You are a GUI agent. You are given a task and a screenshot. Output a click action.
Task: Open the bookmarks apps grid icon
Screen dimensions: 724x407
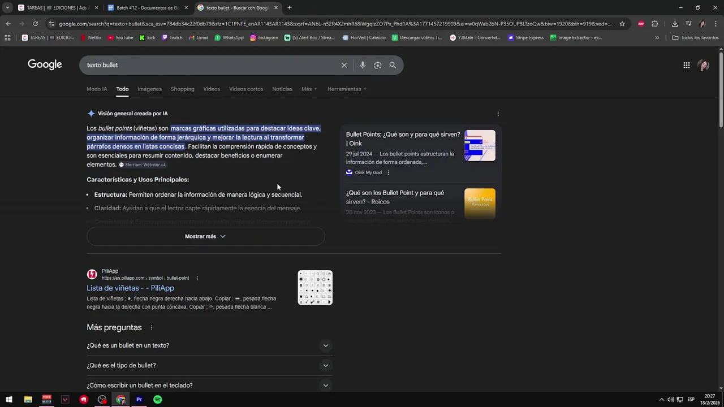tap(7, 38)
